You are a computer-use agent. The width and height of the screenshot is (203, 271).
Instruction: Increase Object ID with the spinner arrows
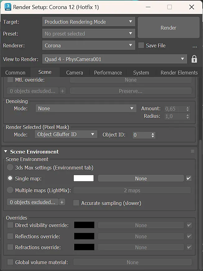pyautogui.click(x=153, y=134)
